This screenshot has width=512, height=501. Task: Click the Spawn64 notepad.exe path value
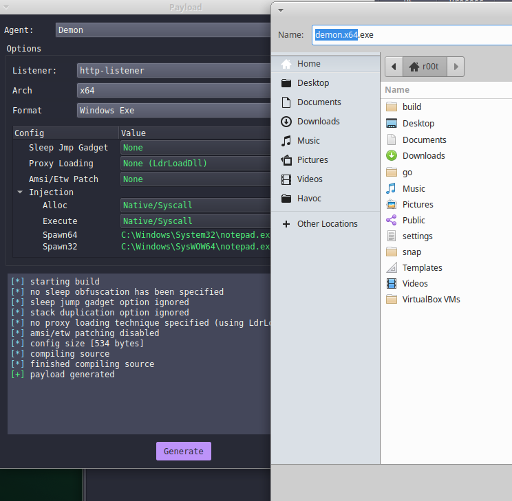195,235
